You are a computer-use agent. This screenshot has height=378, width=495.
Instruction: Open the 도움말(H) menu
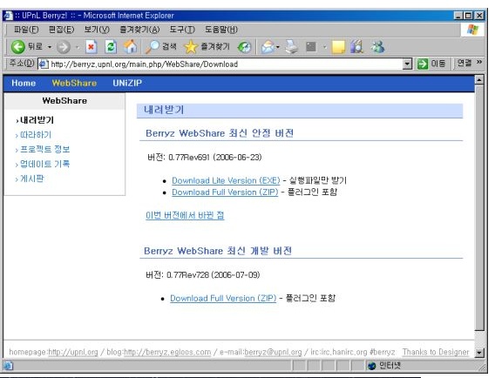click(x=221, y=30)
